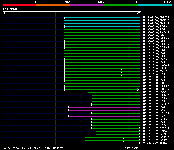This screenshot has height=150, width=174.
Task: Click the cyan 100char scale bar
Action: (122, 148)
